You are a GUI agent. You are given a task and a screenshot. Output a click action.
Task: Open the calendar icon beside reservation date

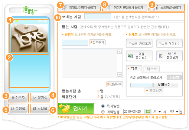[x=148, y=112]
